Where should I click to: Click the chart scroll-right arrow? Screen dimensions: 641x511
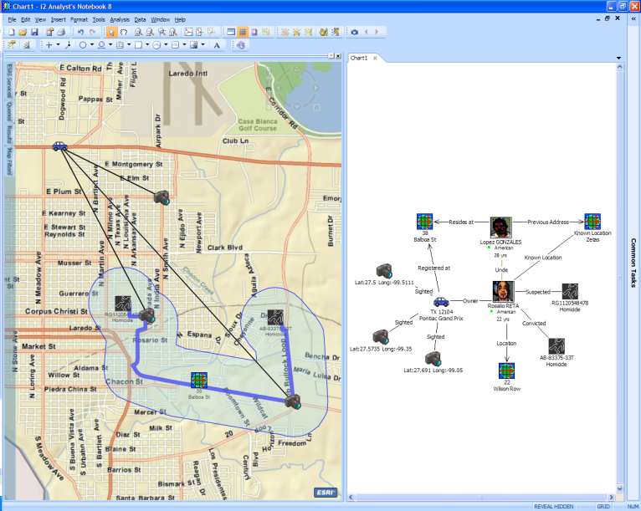tap(612, 497)
